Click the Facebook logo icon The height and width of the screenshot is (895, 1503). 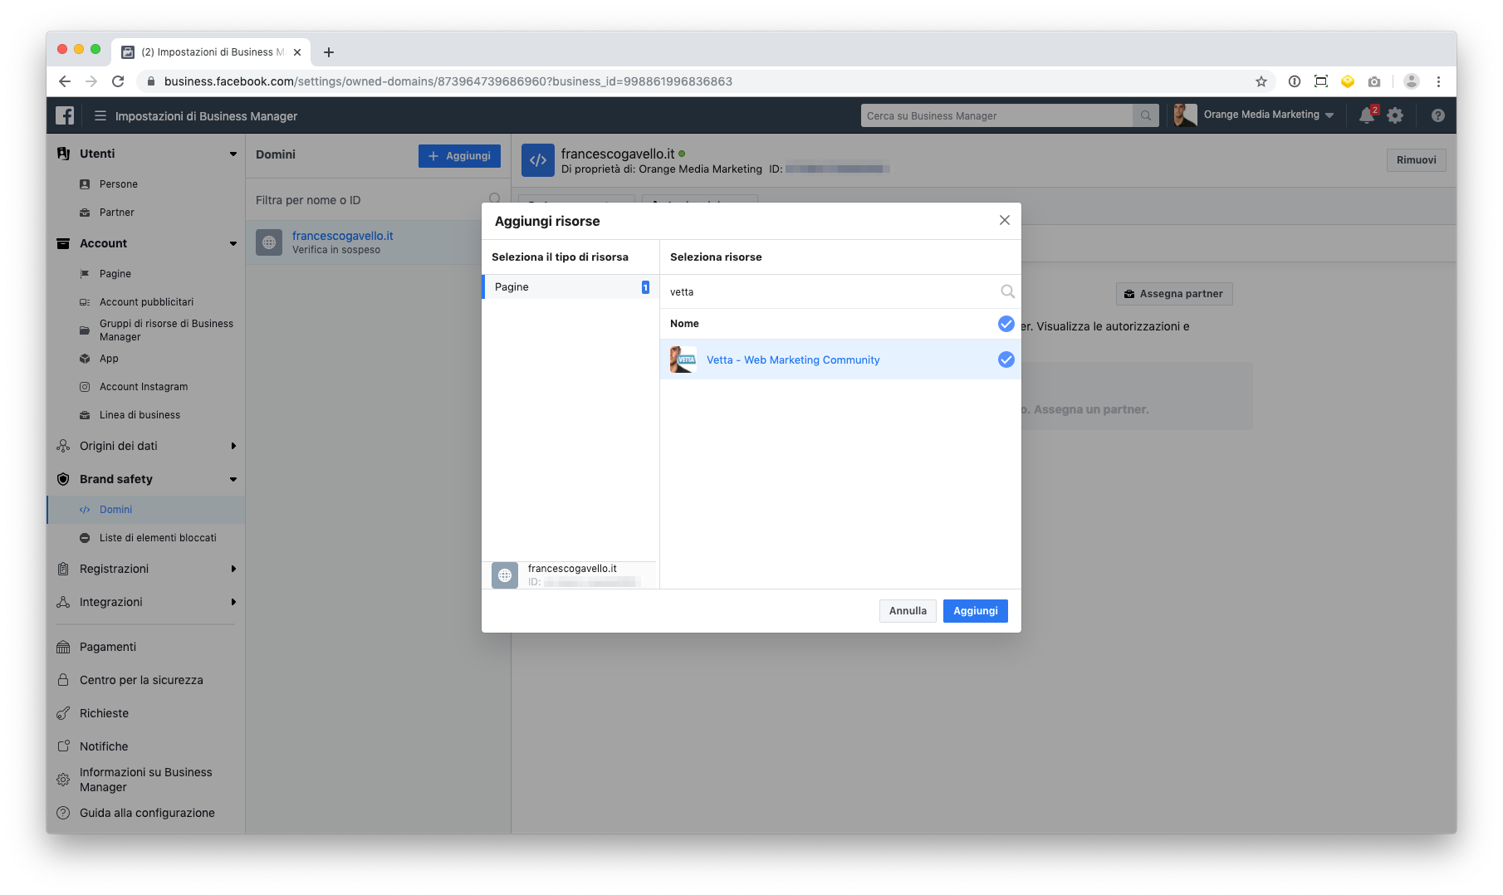[x=65, y=115]
